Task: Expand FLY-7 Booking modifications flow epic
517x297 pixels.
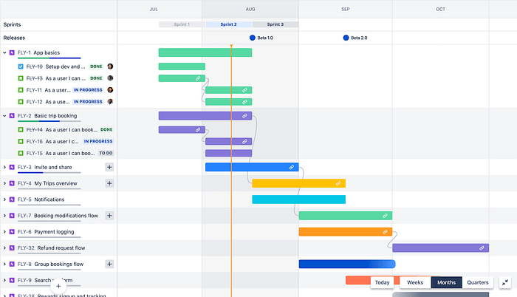Action: [4, 216]
